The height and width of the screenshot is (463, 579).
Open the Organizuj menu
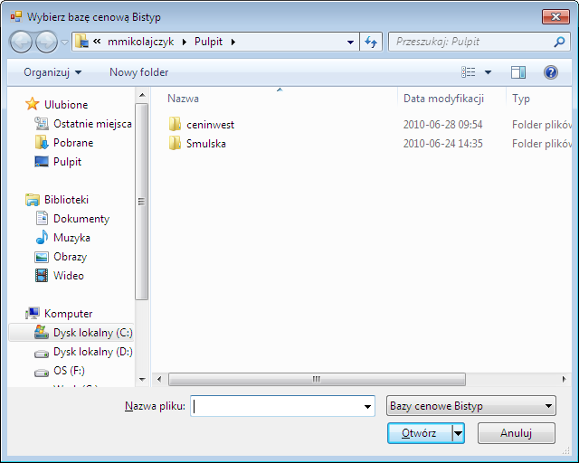(52, 72)
